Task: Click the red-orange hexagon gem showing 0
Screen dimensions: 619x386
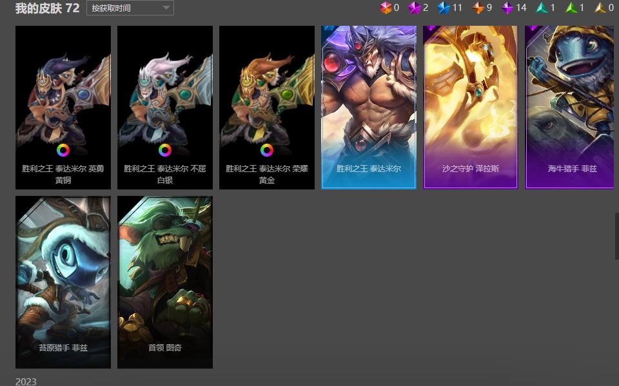Action: coord(386,8)
